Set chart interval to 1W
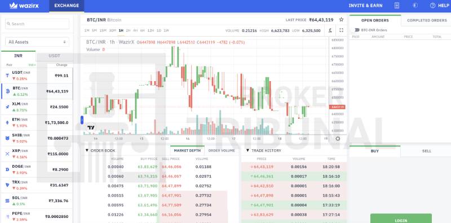This screenshot has width=451, height=223. click(166, 30)
